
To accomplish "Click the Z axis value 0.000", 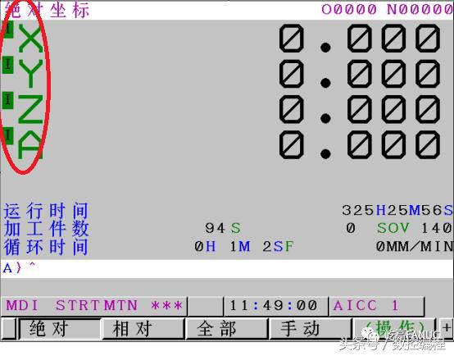I will pyautogui.click(x=360, y=110).
